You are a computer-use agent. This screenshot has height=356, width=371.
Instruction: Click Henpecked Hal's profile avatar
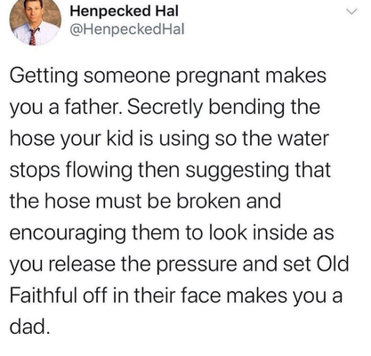35,20
